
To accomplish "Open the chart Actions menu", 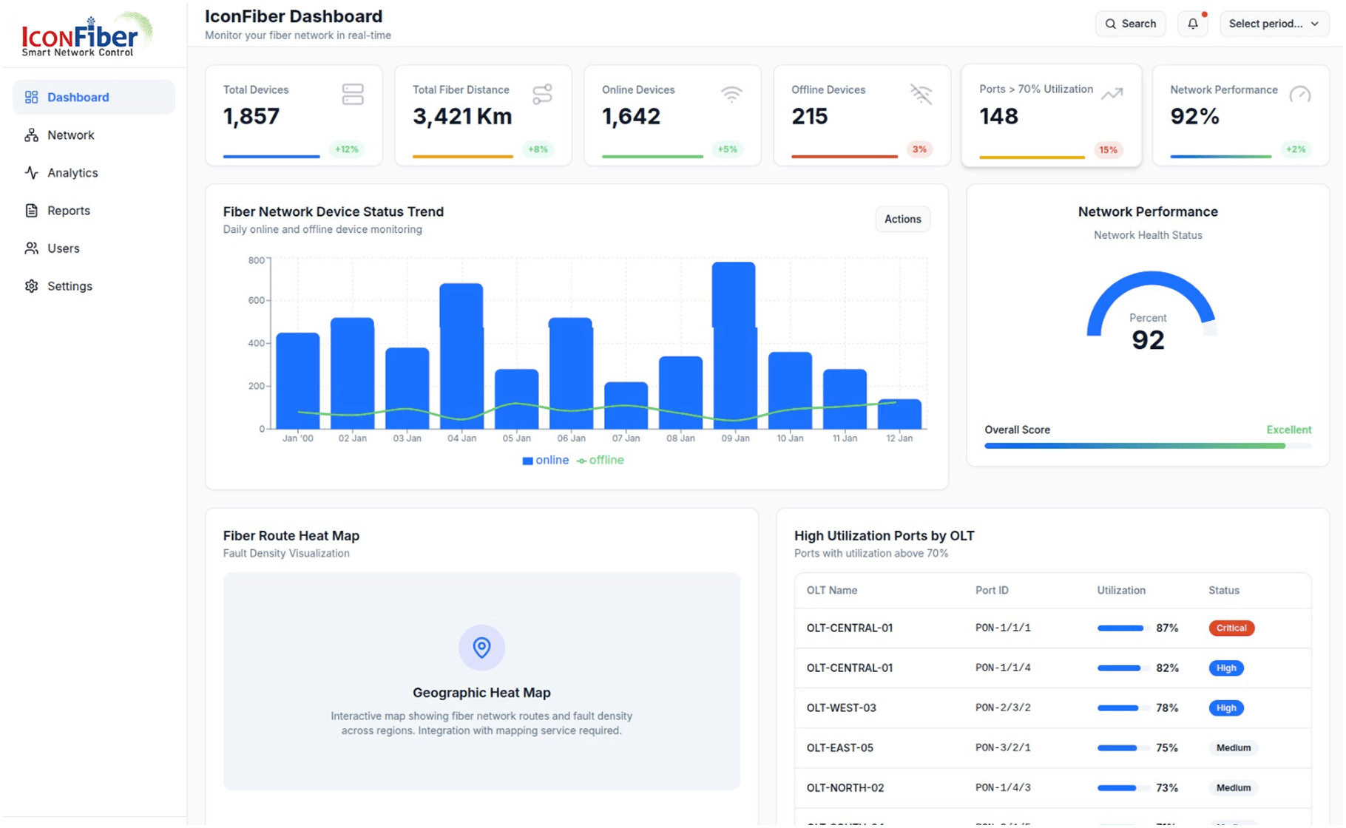I will [x=902, y=219].
